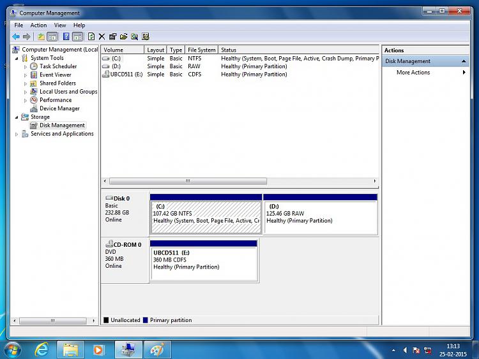479x359 pixels.
Task: Click the Delete X toolbar icon
Action: (x=102, y=37)
